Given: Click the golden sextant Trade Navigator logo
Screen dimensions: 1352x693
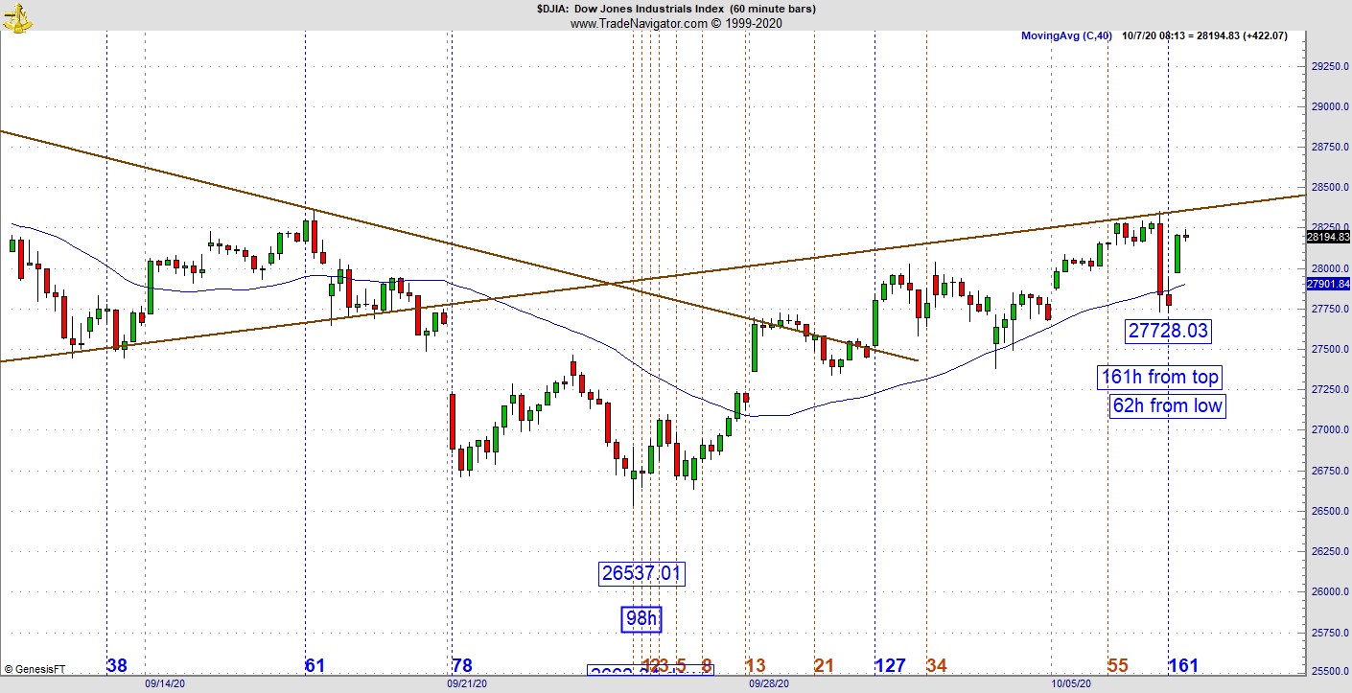Looking at the screenshot, I should pos(16,16).
